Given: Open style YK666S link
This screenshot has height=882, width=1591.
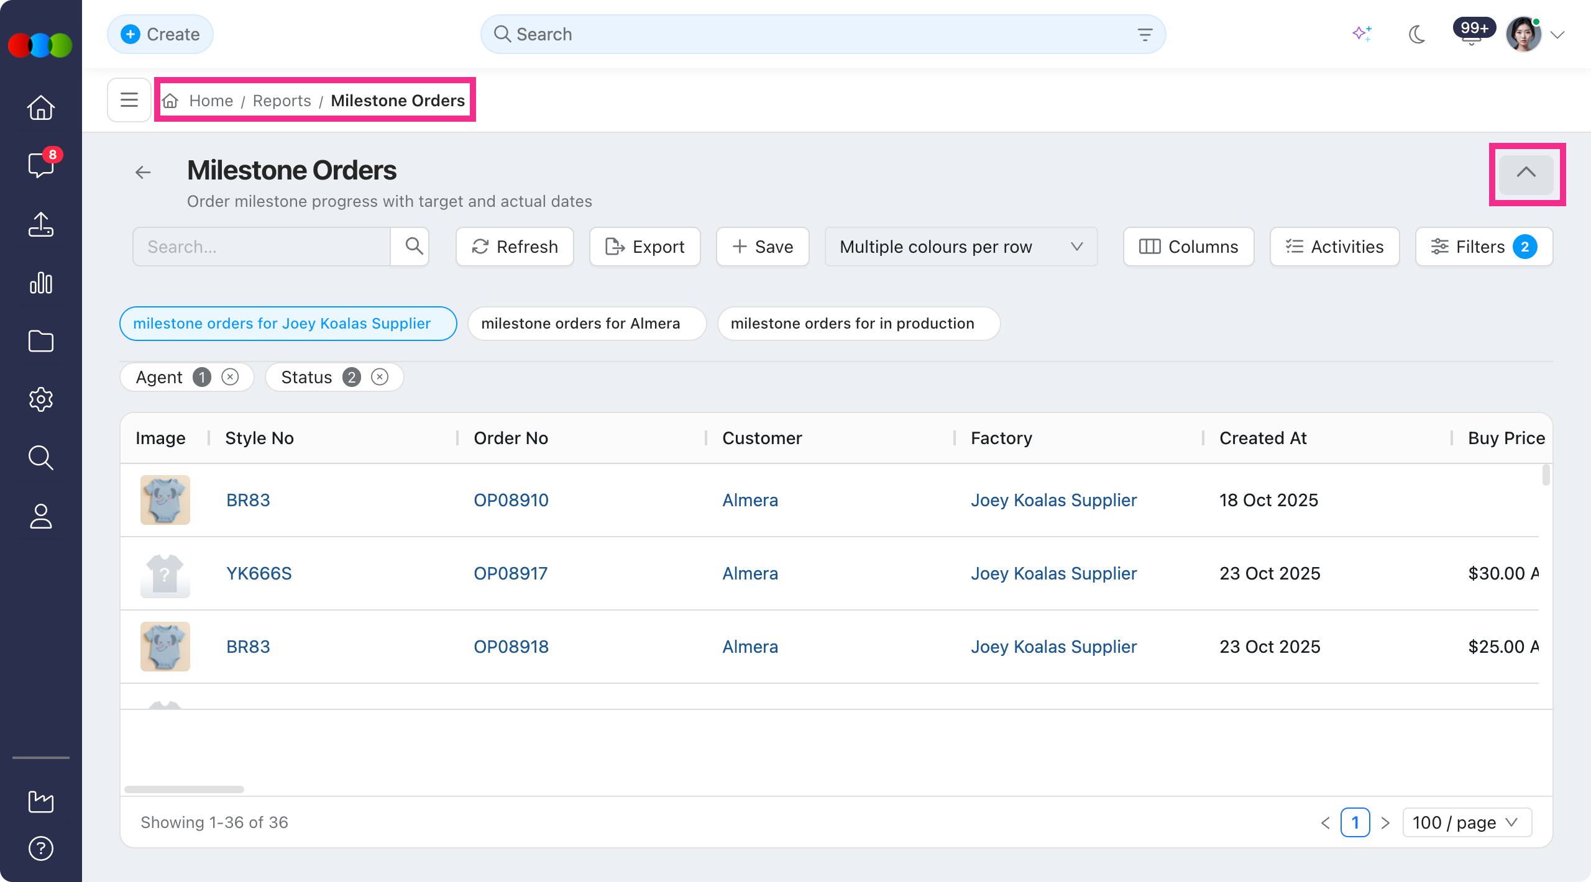Looking at the screenshot, I should point(259,573).
